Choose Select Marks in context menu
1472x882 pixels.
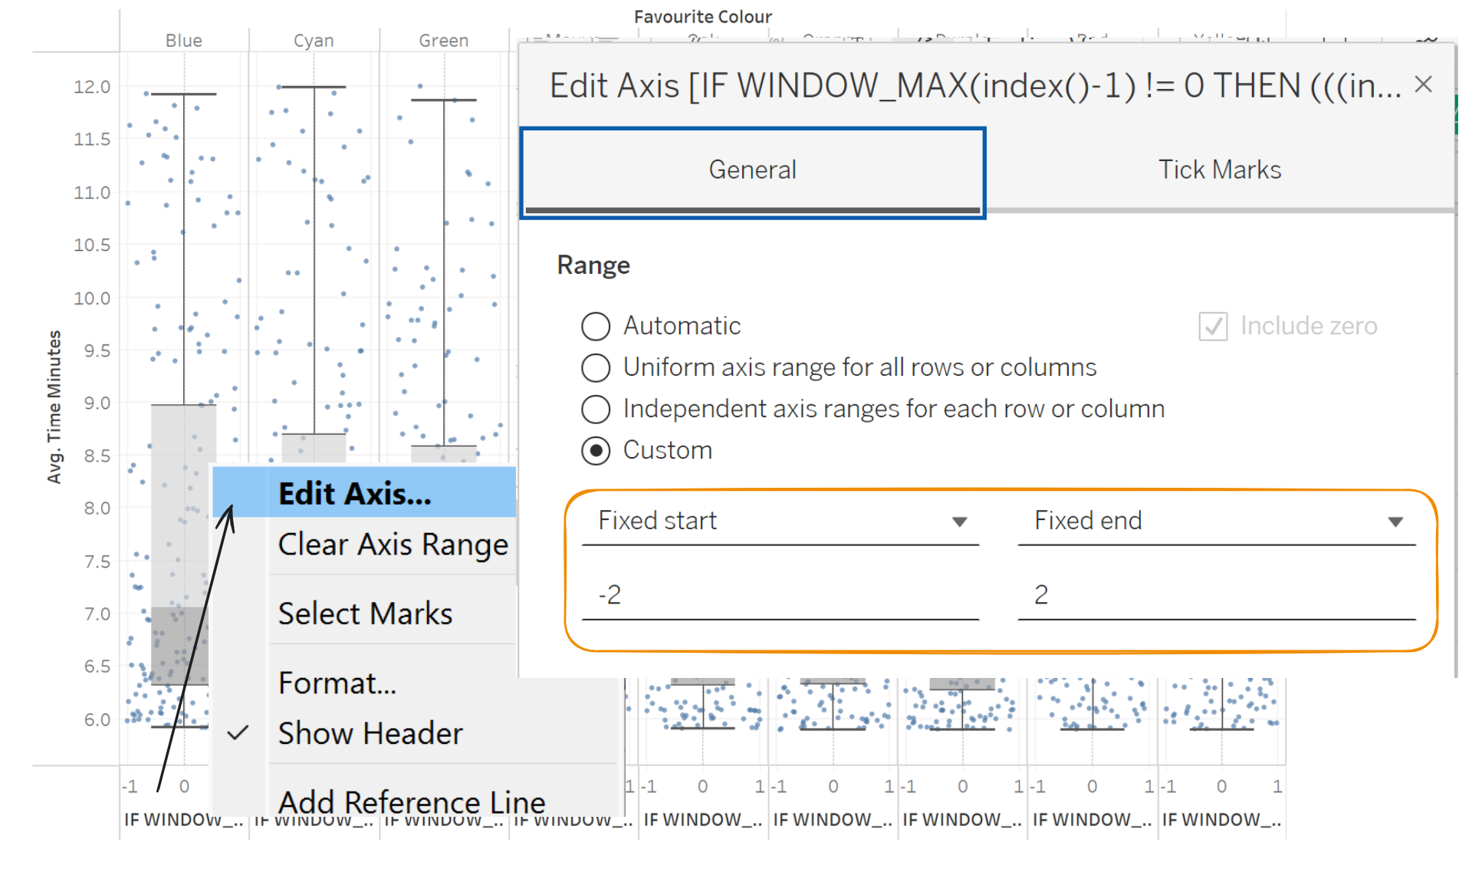(365, 614)
